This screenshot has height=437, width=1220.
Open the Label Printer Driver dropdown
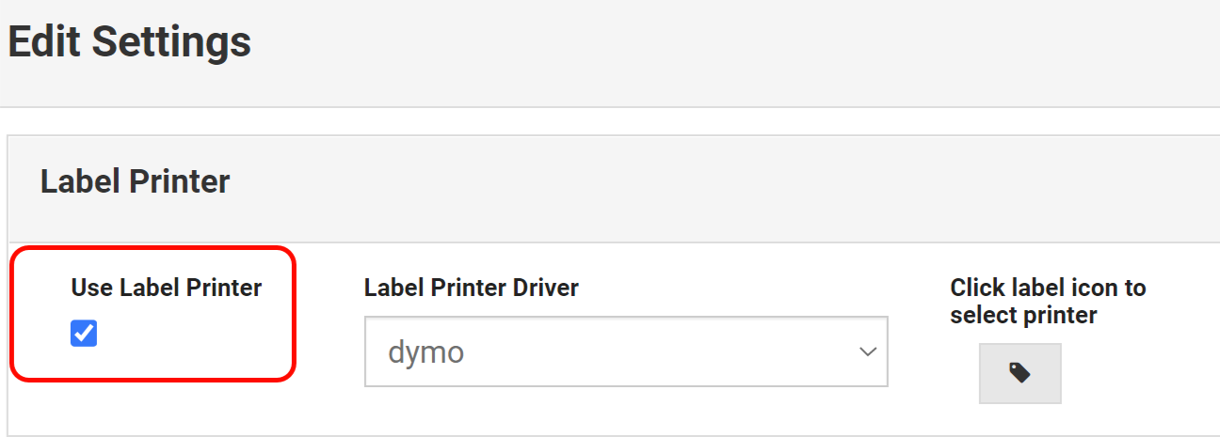pyautogui.click(x=625, y=352)
